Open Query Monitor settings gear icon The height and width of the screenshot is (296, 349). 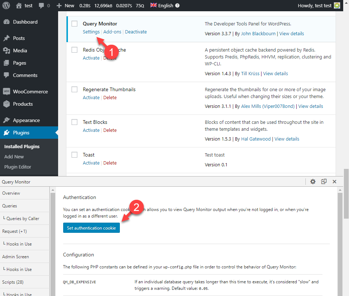tap(313, 182)
